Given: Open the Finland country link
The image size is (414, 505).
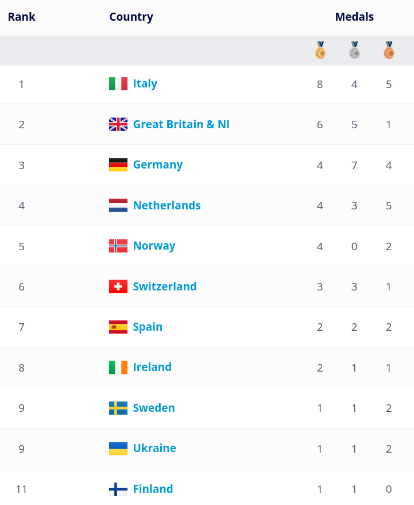Looking at the screenshot, I should click(153, 489).
